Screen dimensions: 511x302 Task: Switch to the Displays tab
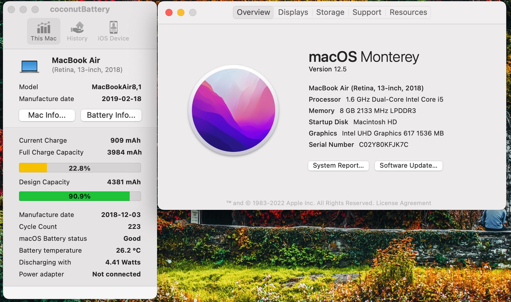[x=293, y=12]
